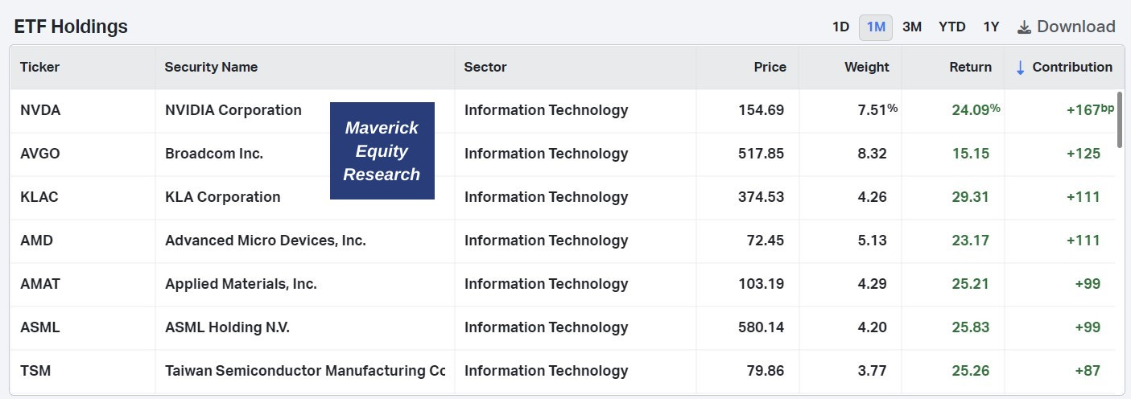Click the NVDA ticker cell

pyautogui.click(x=40, y=110)
